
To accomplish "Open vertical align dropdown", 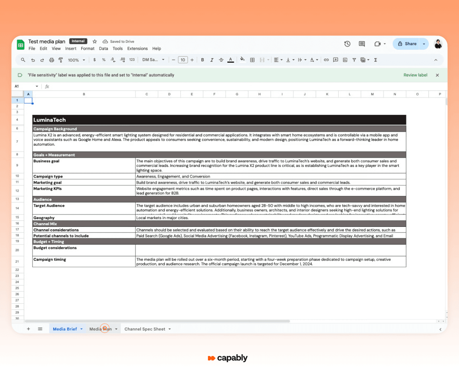I will 290,60.
